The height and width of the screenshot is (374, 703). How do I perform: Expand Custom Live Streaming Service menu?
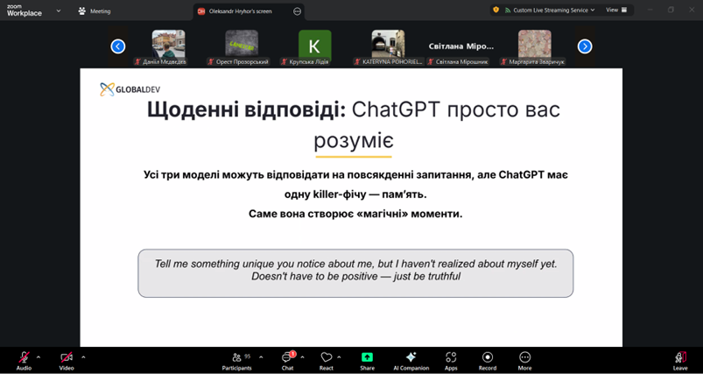554,10
